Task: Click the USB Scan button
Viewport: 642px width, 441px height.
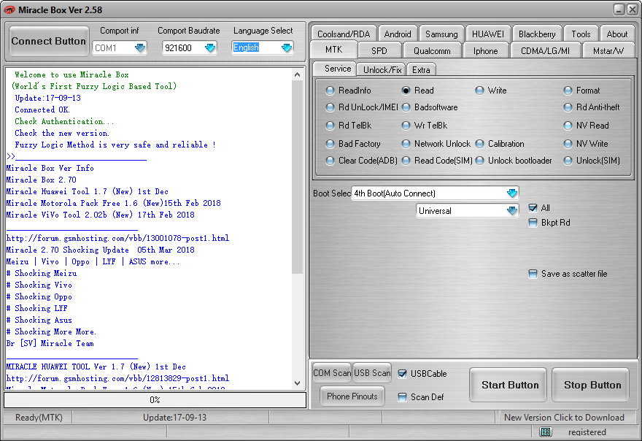Action: (x=372, y=372)
